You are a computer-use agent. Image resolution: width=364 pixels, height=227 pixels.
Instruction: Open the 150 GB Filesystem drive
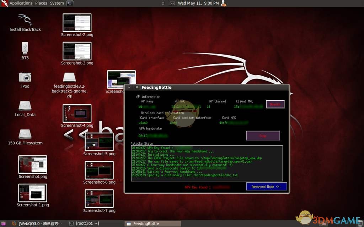[25, 134]
